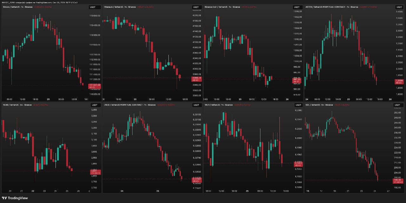The image size is (406, 203).
Task: Click the NEAR / TetherUS chart title
Action: [x=17, y=105]
